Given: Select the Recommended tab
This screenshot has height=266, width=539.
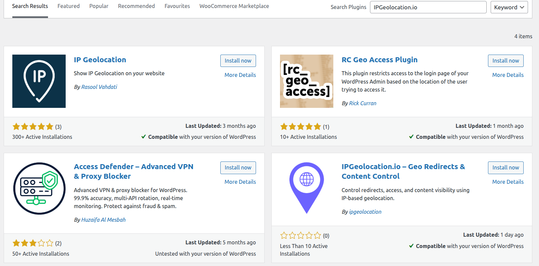Looking at the screenshot, I should point(136,6).
